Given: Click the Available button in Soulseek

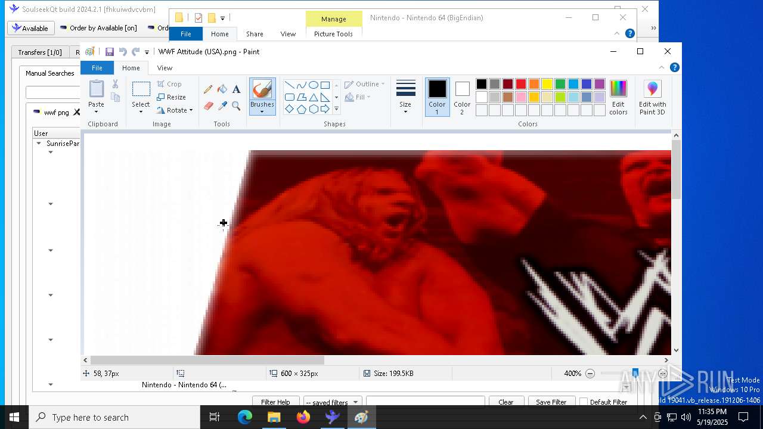Looking at the screenshot, I should pos(30,28).
